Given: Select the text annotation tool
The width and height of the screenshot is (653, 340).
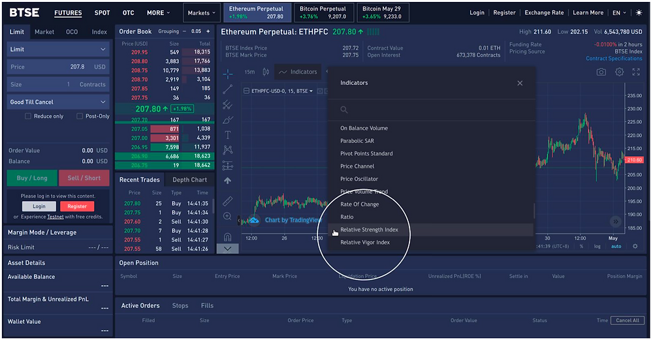Looking at the screenshot, I should coord(228,135).
